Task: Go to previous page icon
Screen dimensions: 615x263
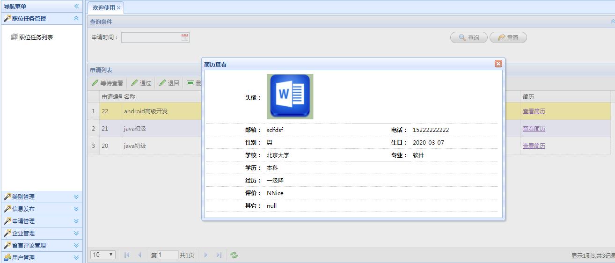Action: 139,255
